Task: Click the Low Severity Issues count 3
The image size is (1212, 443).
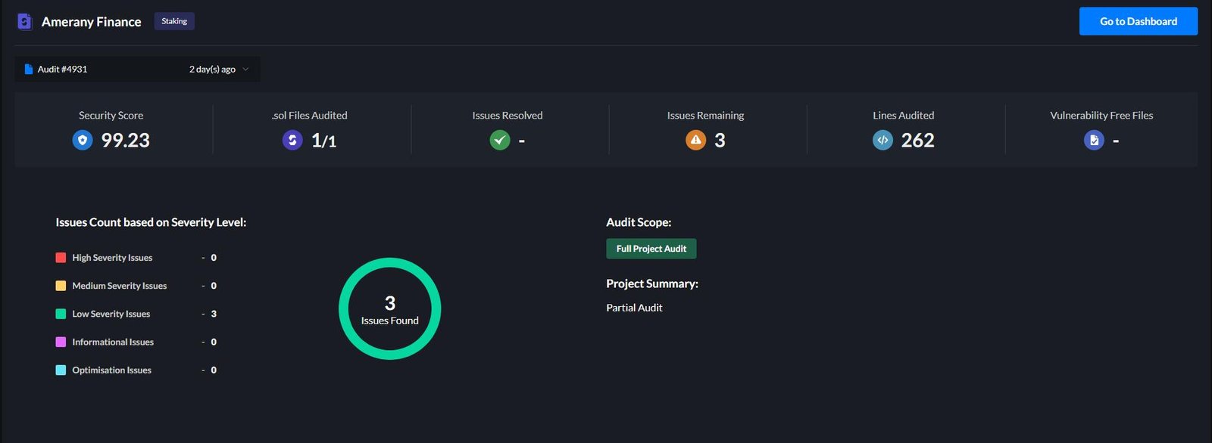Action: (214, 314)
